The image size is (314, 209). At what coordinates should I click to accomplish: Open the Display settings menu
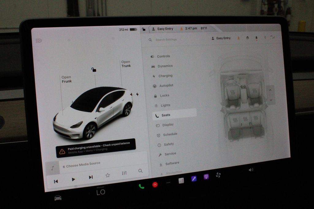(x=165, y=125)
